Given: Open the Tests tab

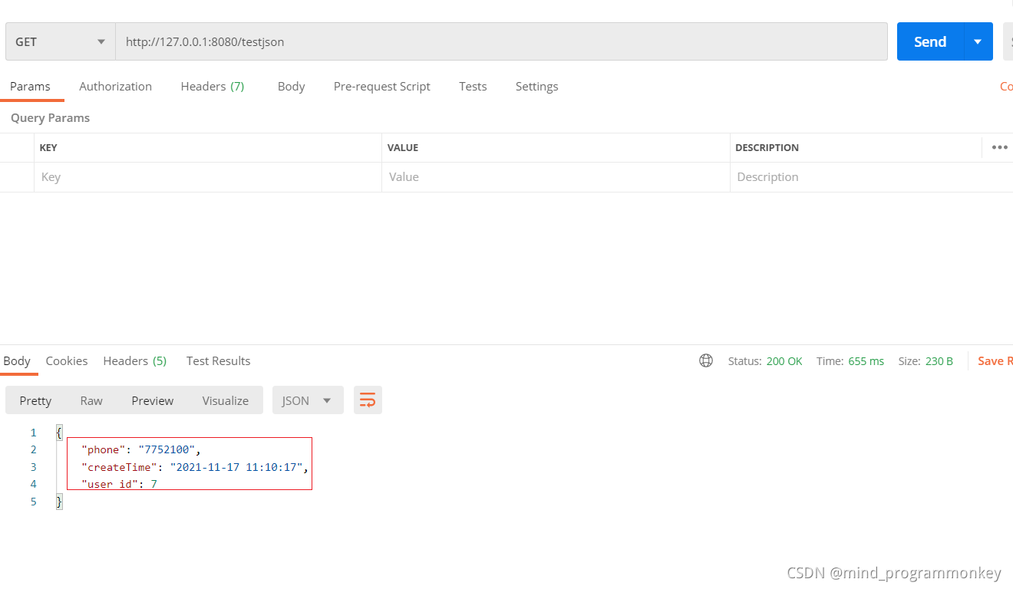Looking at the screenshot, I should pos(473,87).
